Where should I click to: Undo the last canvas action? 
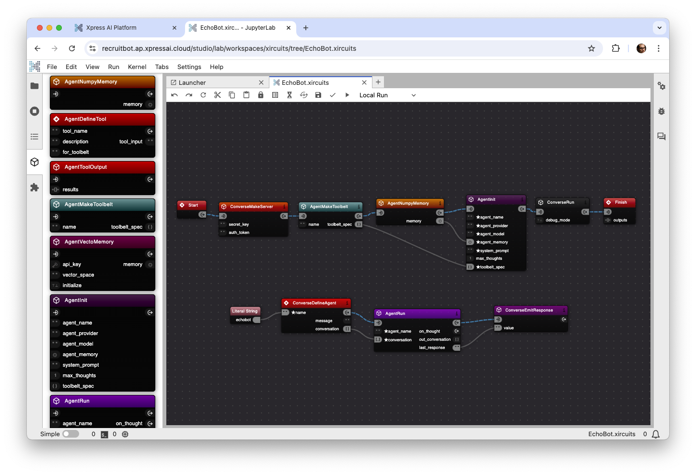pyautogui.click(x=174, y=95)
